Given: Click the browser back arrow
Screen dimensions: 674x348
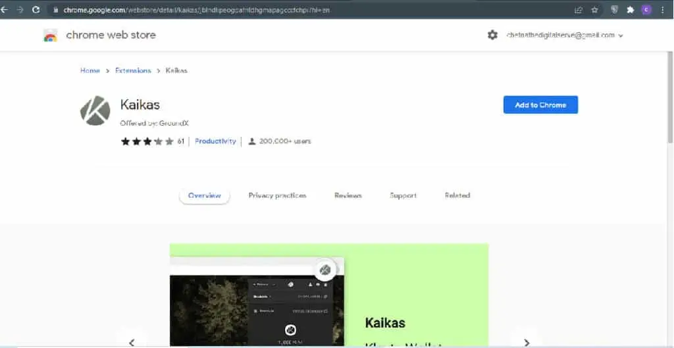Looking at the screenshot, I should (x=5, y=9).
